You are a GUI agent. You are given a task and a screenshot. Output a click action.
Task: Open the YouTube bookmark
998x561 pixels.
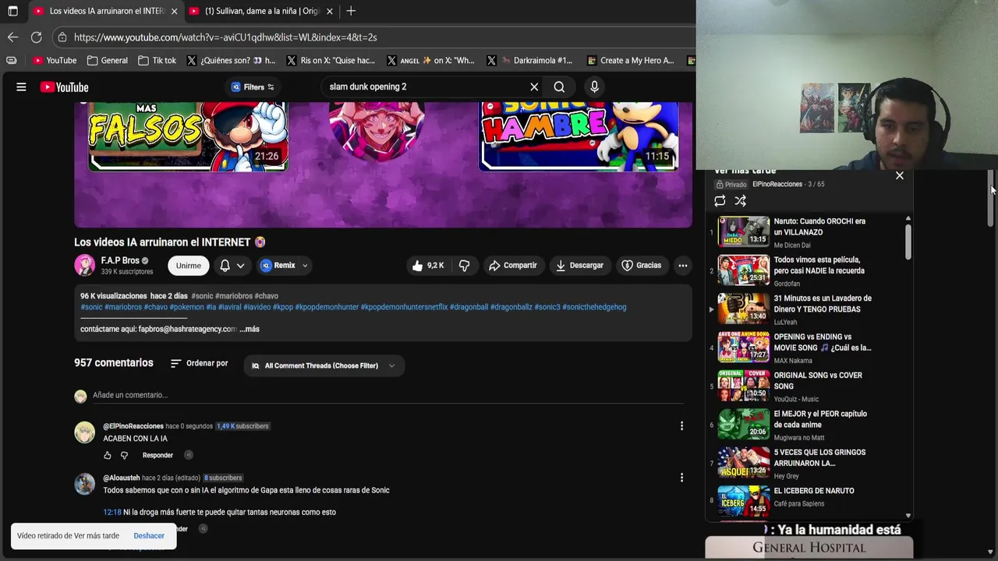click(x=55, y=60)
